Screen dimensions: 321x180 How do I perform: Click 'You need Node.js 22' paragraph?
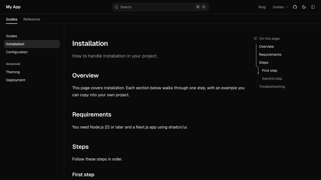coord(130,127)
